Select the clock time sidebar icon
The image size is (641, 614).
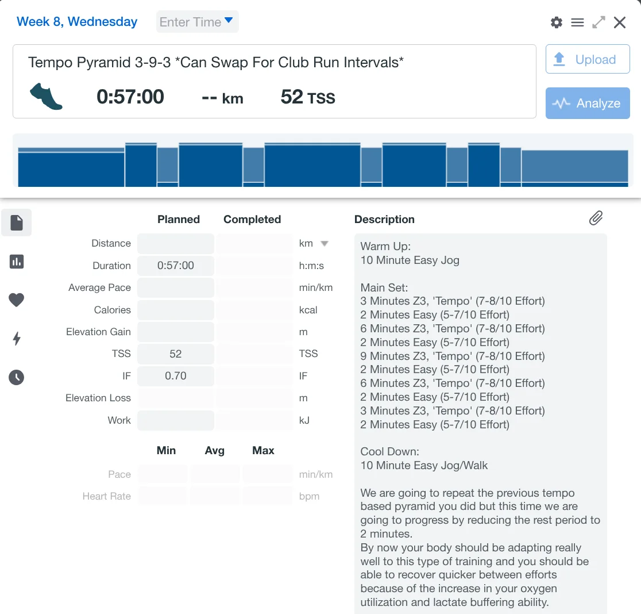pos(17,378)
